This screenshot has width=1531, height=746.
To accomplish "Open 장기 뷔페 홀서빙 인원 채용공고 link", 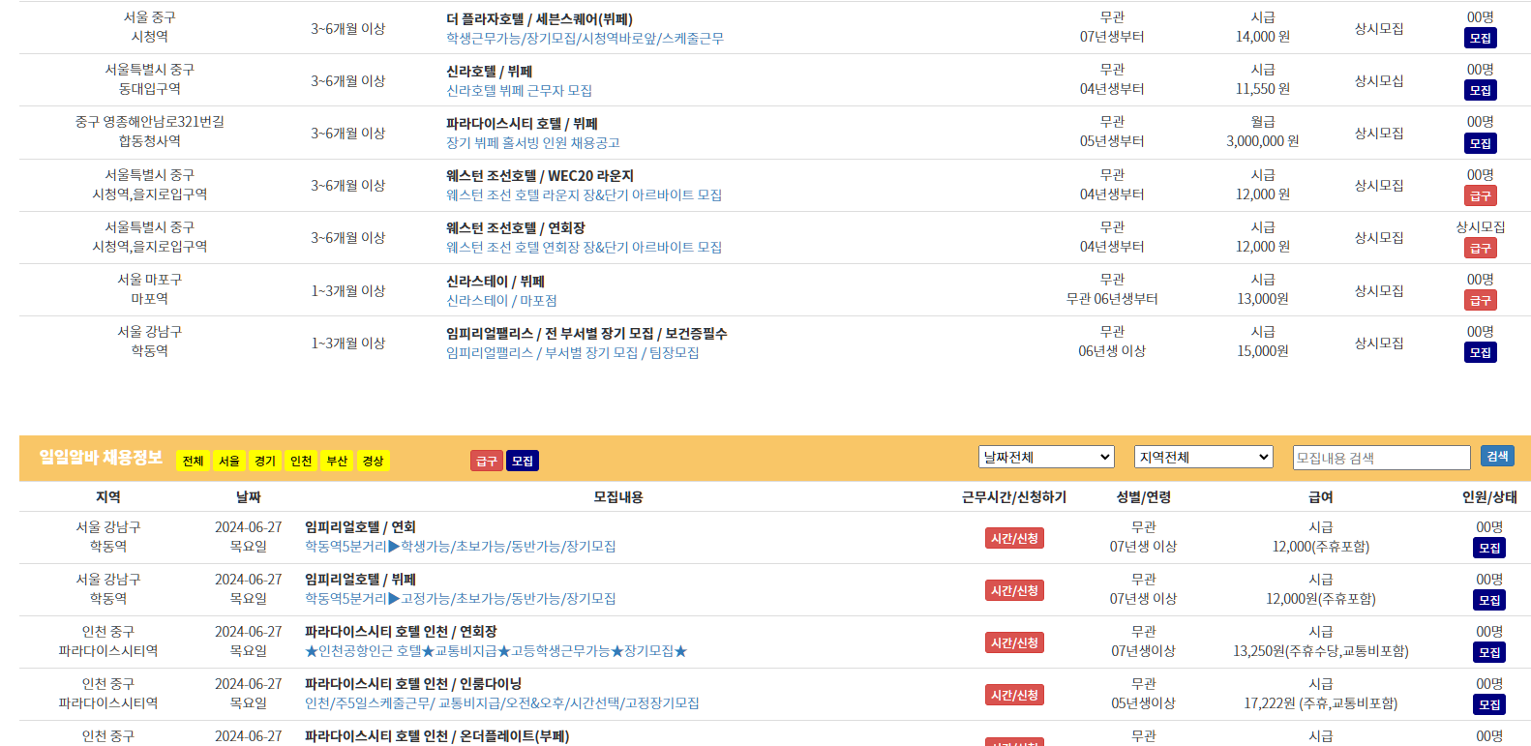I will point(532,143).
